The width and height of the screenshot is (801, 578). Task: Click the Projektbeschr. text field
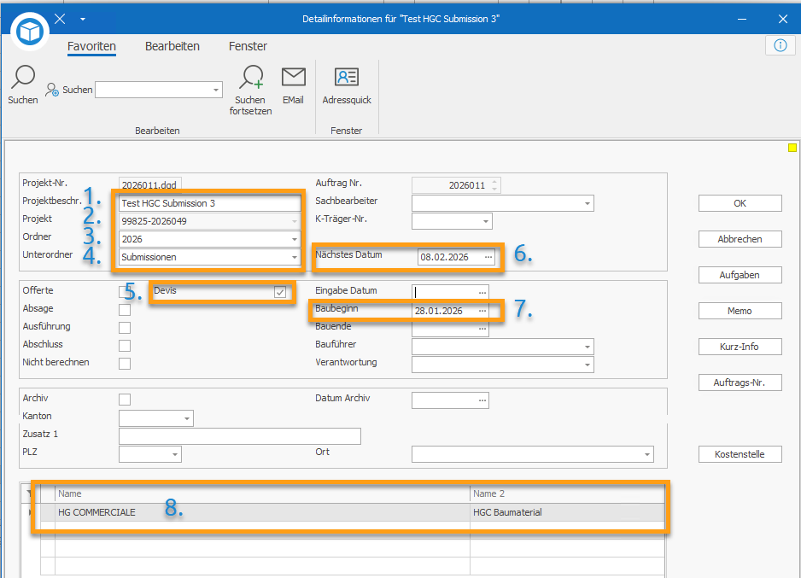pos(210,203)
